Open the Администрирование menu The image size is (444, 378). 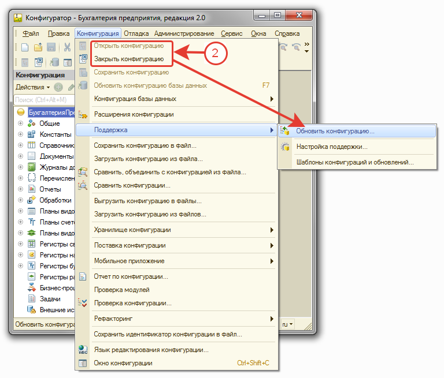[x=184, y=33]
